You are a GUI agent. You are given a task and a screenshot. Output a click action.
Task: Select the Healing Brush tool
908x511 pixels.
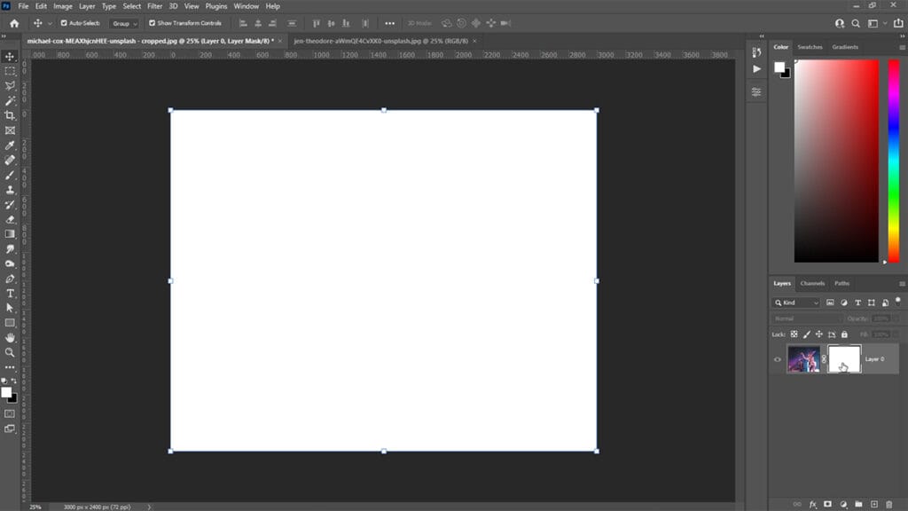(x=11, y=158)
